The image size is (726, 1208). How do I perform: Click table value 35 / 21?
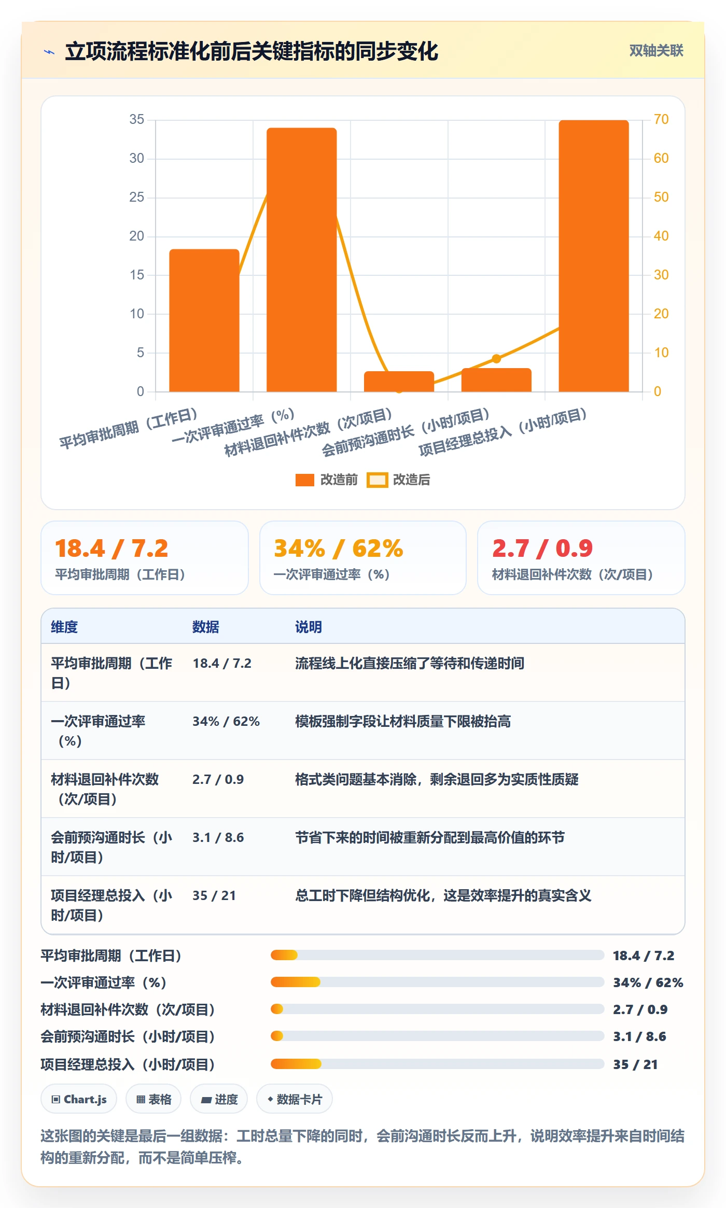(x=214, y=896)
